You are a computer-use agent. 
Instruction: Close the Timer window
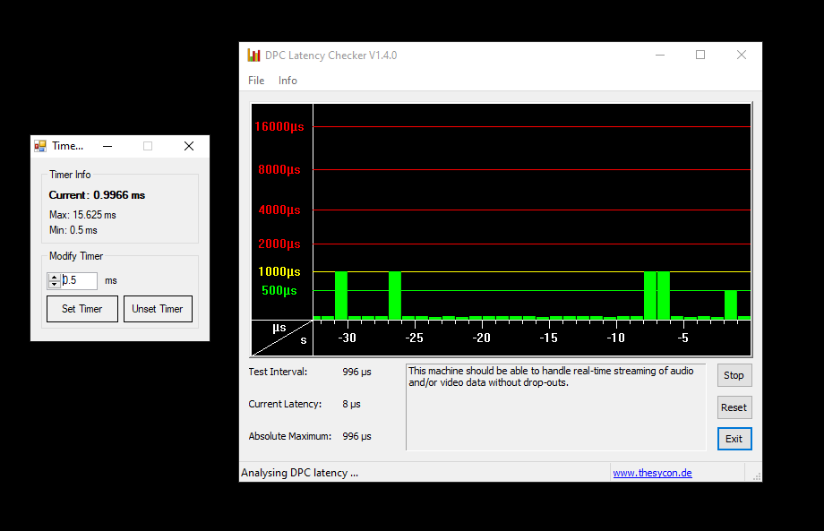pyautogui.click(x=188, y=146)
